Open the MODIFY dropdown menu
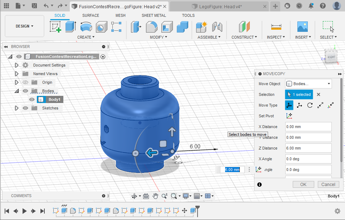The height and width of the screenshot is (220, 345). click(x=159, y=37)
